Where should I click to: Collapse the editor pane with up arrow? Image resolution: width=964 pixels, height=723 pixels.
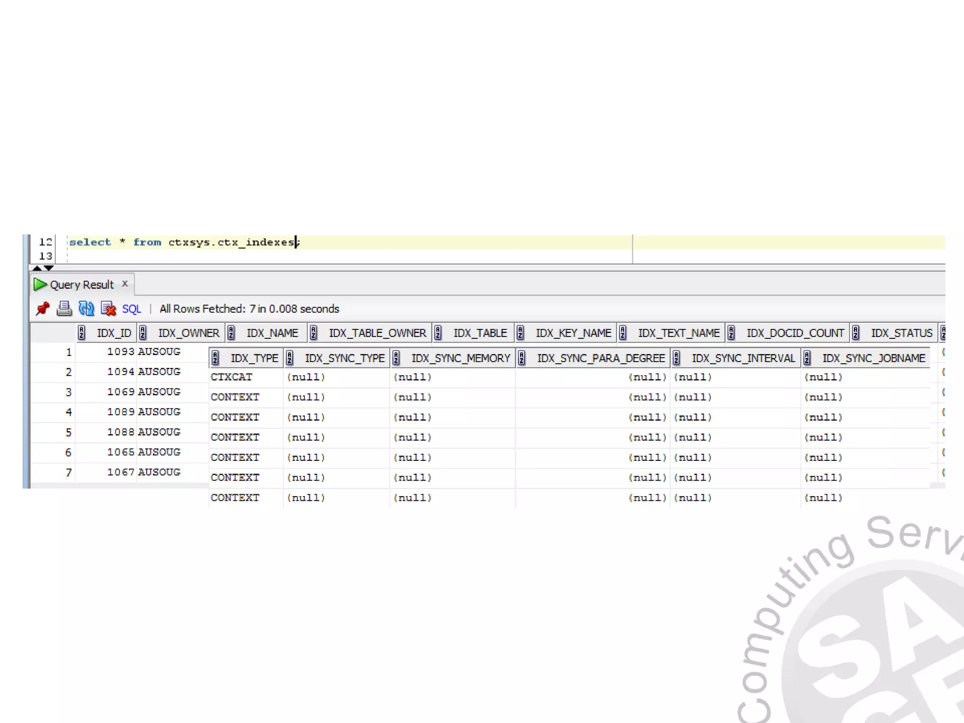point(37,268)
